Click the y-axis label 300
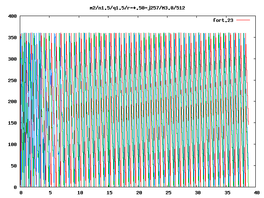The image size is (264, 198). [x=12, y=59]
